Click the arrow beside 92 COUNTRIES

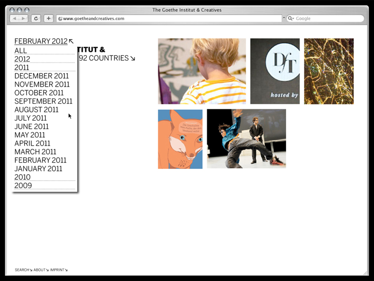pos(133,58)
